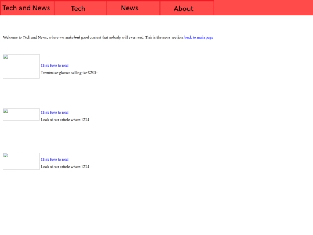Select the text Terminator glasses selling for $250+
313x235 pixels.
(x=70, y=73)
